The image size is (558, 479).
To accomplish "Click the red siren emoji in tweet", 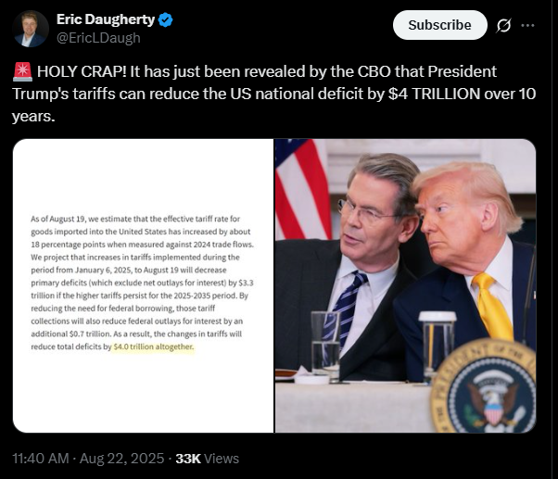I will pyautogui.click(x=22, y=71).
